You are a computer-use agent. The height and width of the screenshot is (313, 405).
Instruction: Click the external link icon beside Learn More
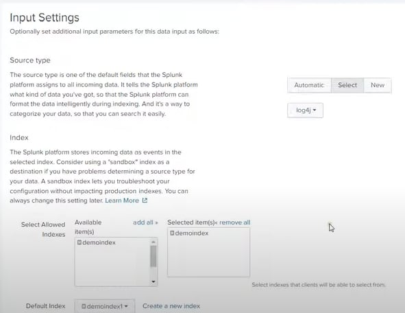(145, 200)
